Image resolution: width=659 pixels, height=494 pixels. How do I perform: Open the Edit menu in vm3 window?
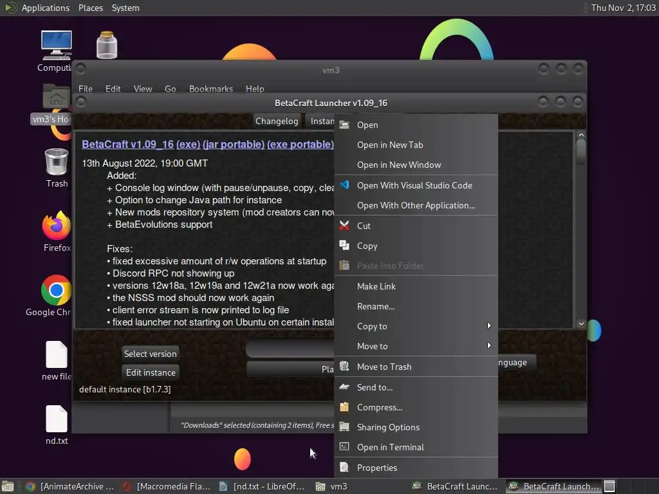point(113,89)
